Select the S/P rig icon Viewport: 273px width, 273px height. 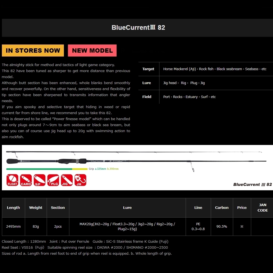point(40,180)
